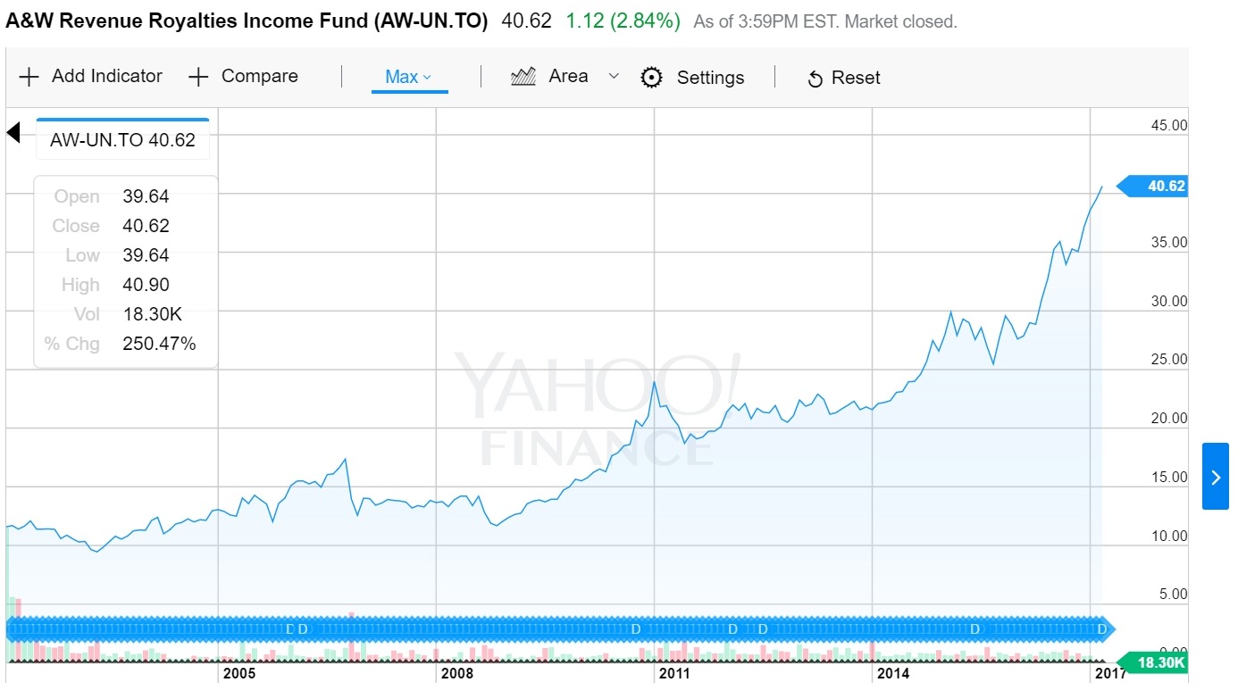Open chart Settings text button
This screenshot has width=1238, height=699.
(710, 78)
